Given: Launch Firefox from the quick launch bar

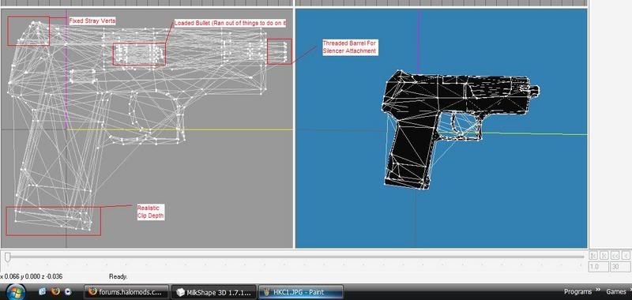Looking at the screenshot, I should tap(55, 291).
